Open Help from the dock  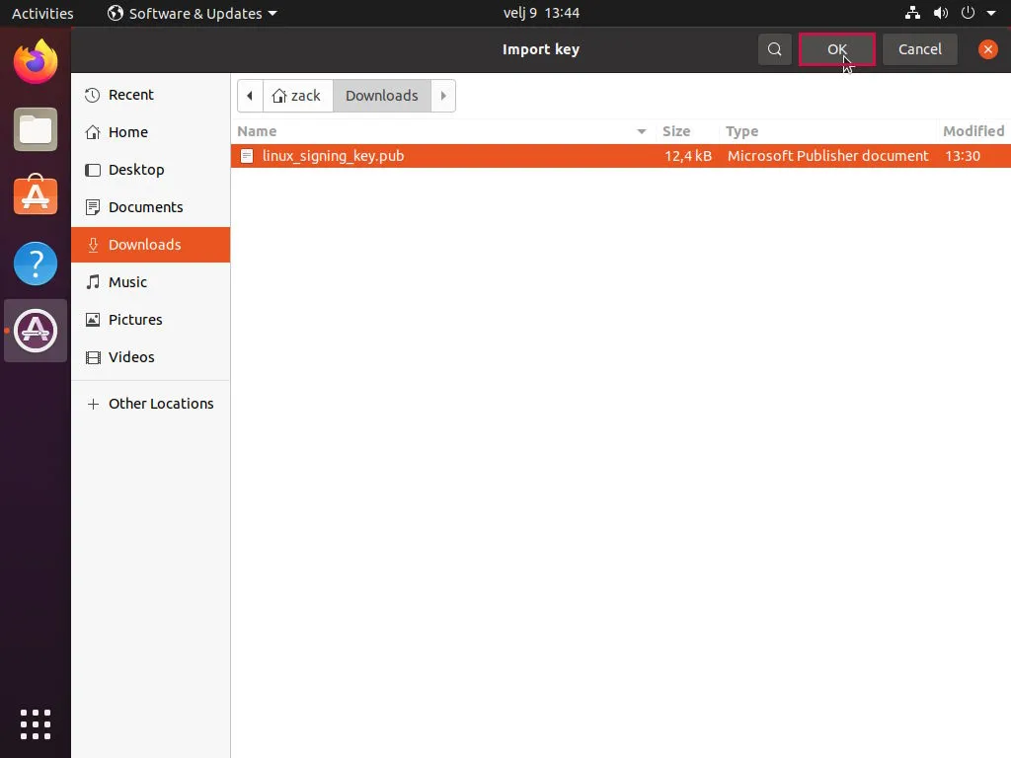(36, 264)
